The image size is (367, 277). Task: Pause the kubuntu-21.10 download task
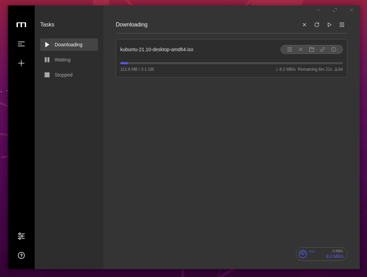point(289,50)
